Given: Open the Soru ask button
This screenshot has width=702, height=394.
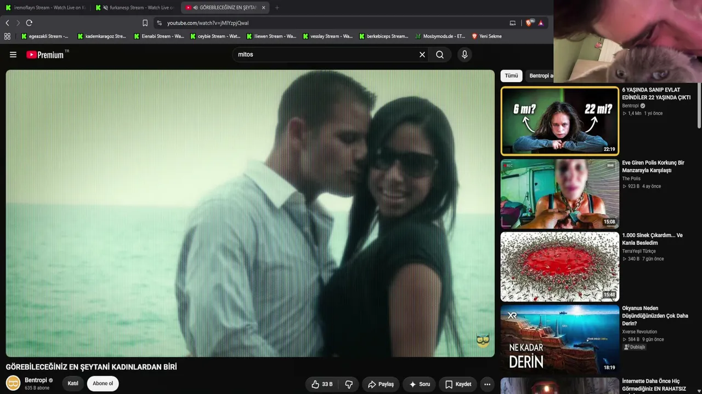Looking at the screenshot, I should click(x=420, y=384).
